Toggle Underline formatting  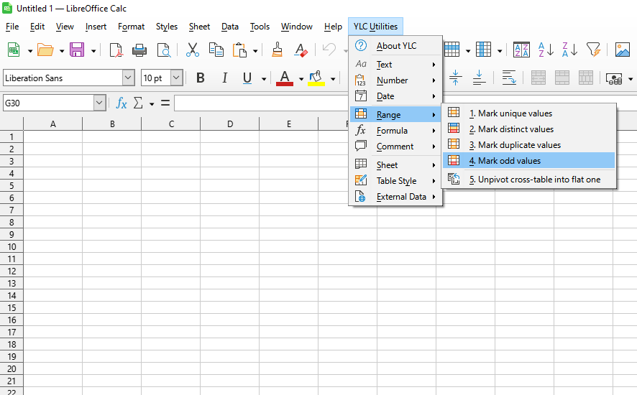coord(247,78)
